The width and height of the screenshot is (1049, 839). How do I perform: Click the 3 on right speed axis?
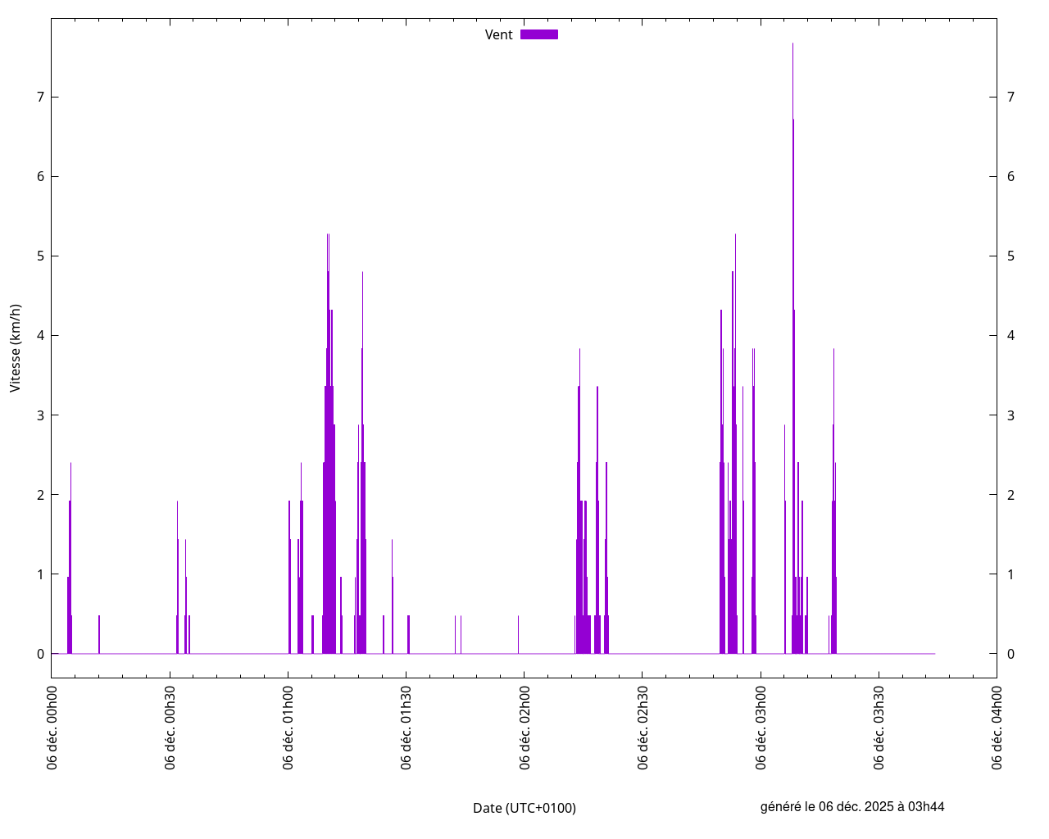(x=1010, y=415)
